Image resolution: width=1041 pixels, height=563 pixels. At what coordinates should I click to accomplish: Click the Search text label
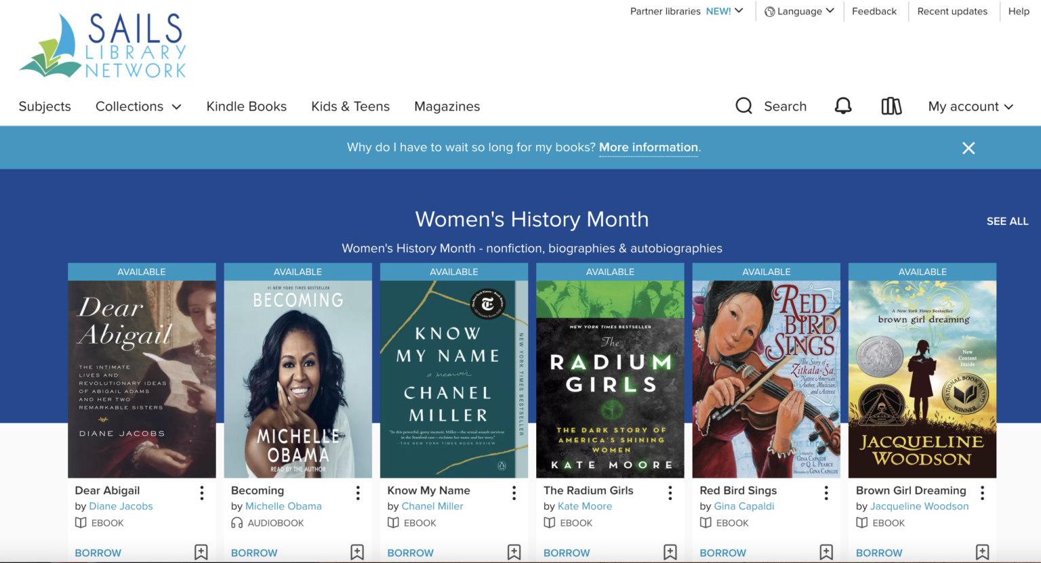[785, 106]
